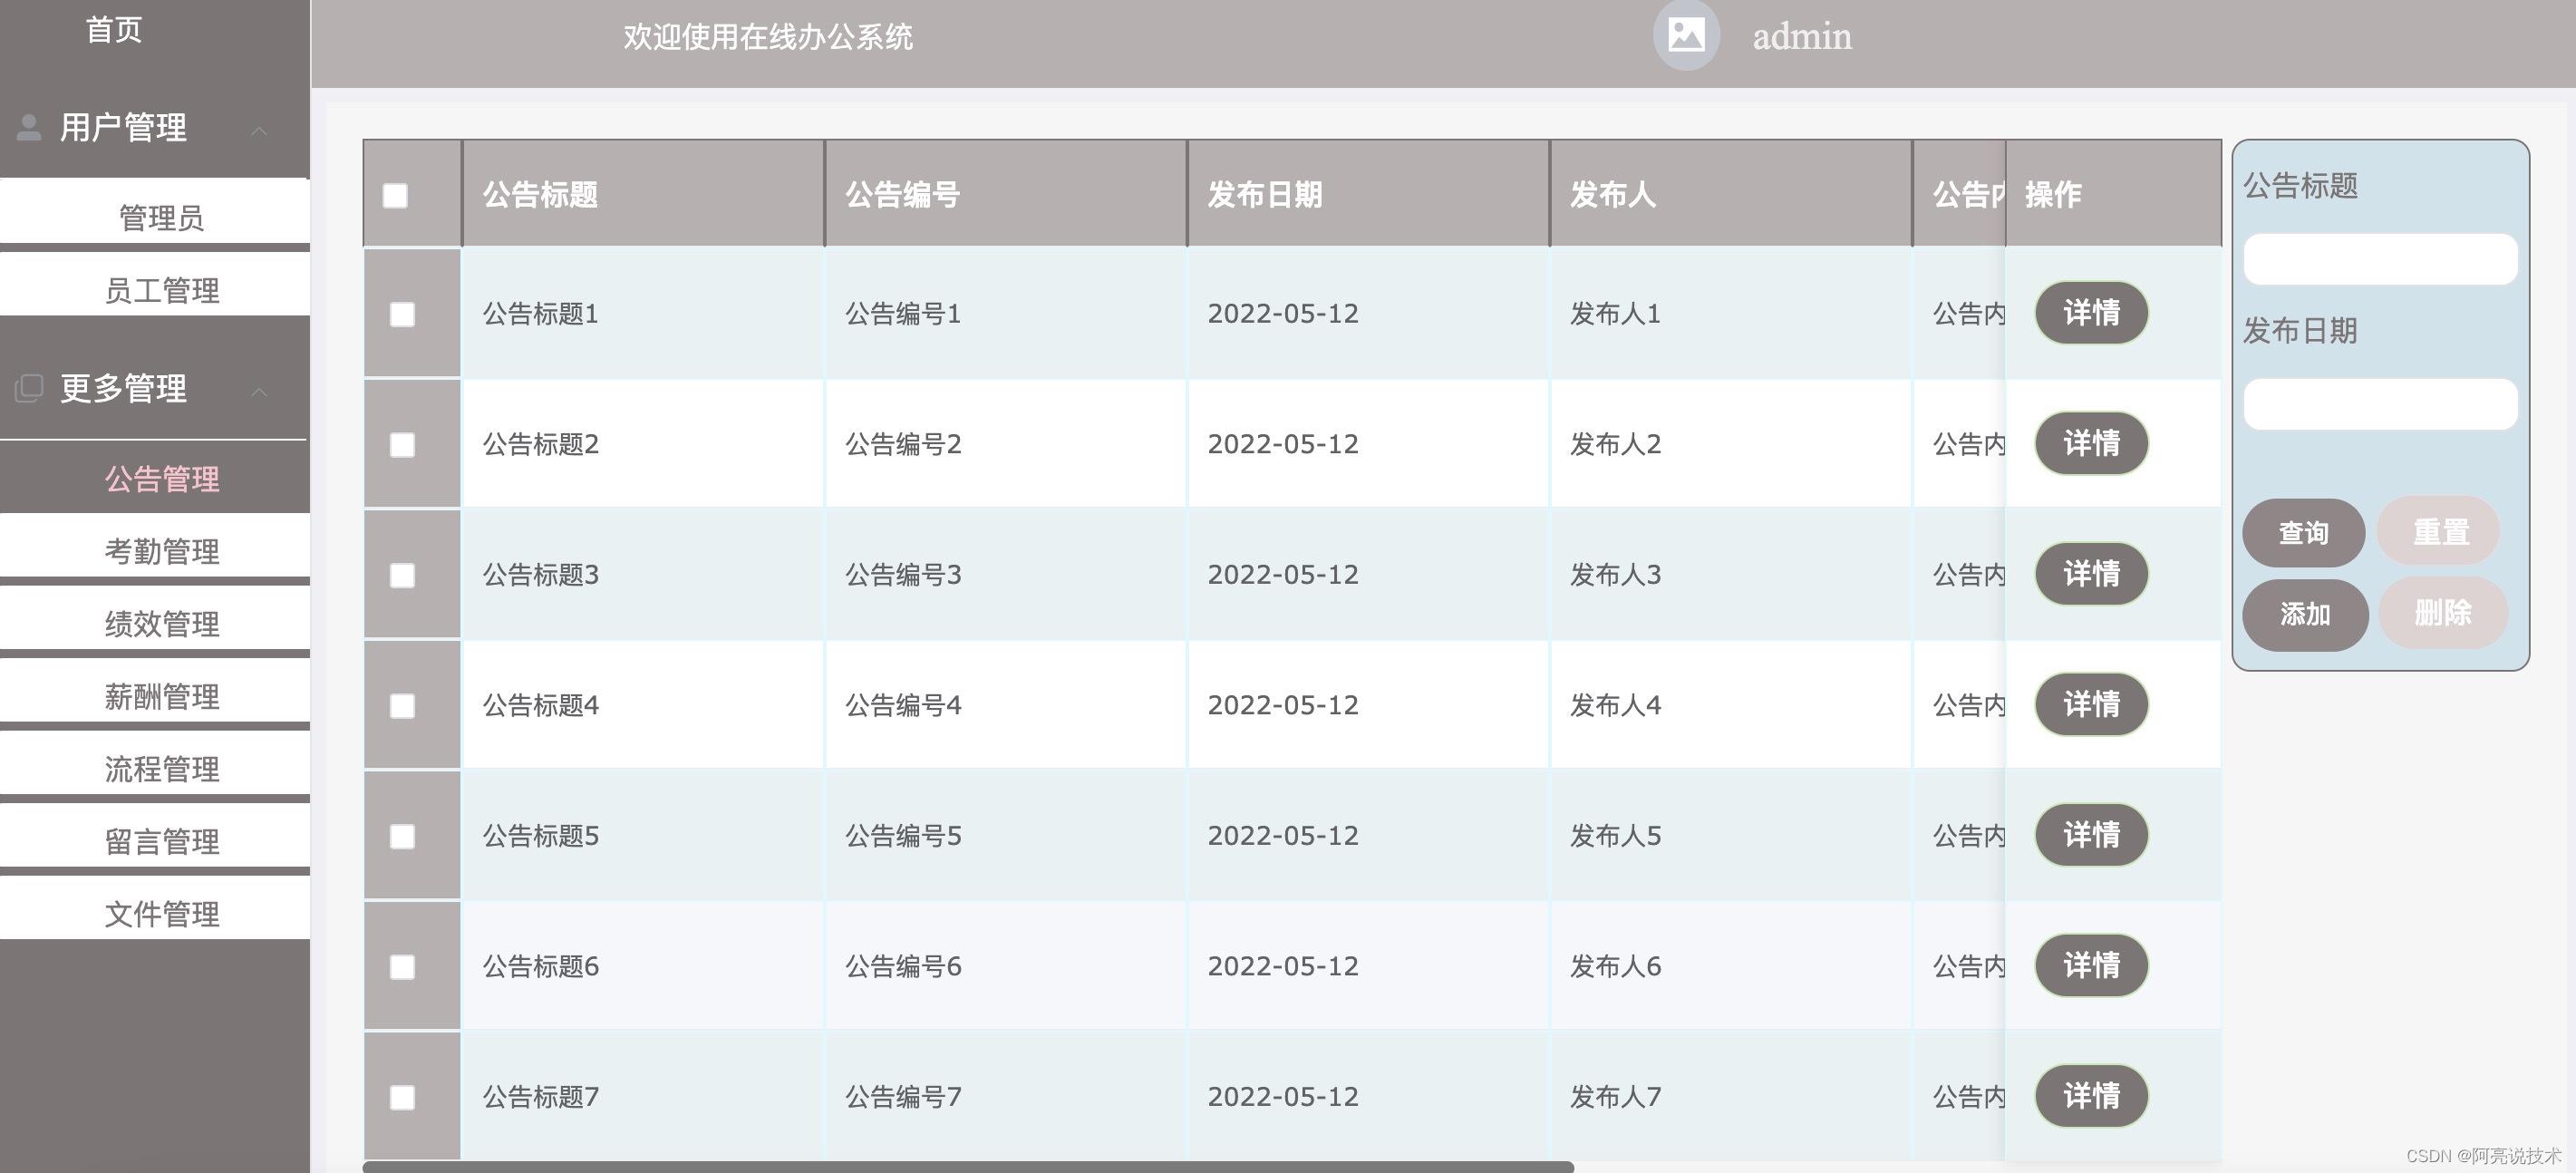Focus the 公告标题 search input field
Viewport: 2576px width, 1173px height.
(x=2379, y=259)
